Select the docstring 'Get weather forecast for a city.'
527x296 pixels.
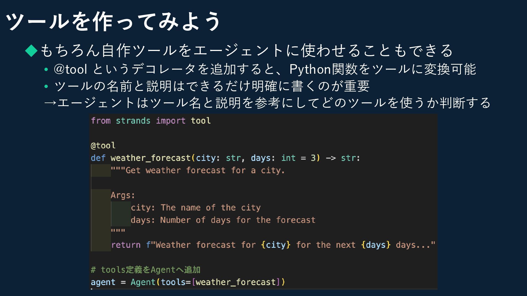click(x=198, y=170)
